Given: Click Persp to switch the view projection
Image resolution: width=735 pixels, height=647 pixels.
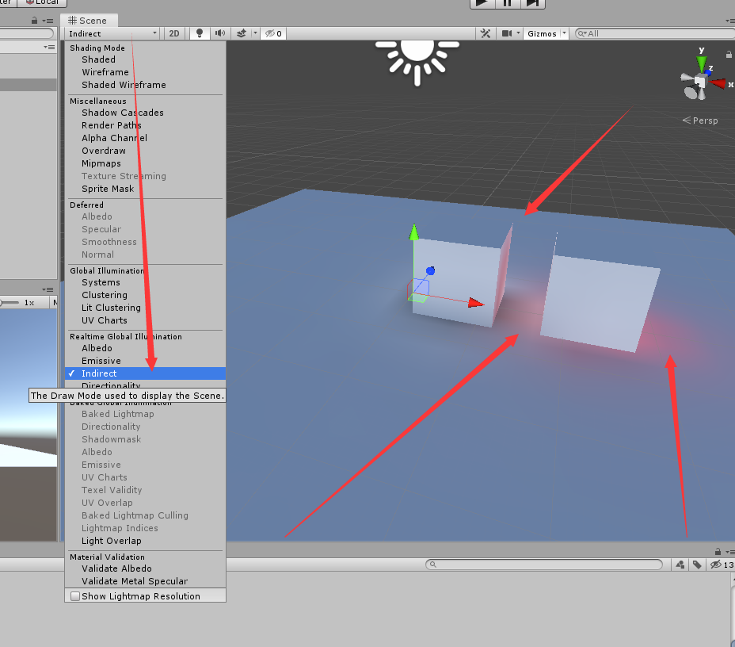Looking at the screenshot, I should click(x=704, y=121).
